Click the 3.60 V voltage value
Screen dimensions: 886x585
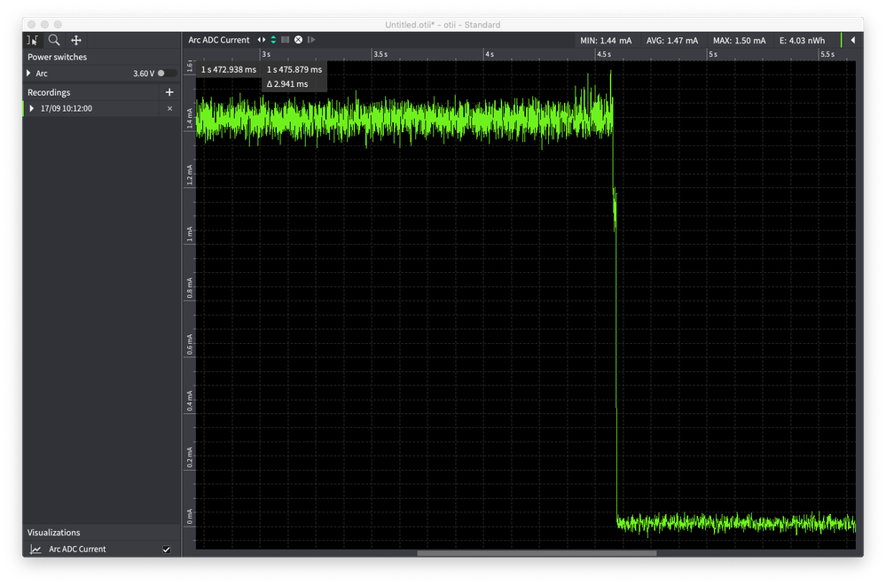click(144, 74)
